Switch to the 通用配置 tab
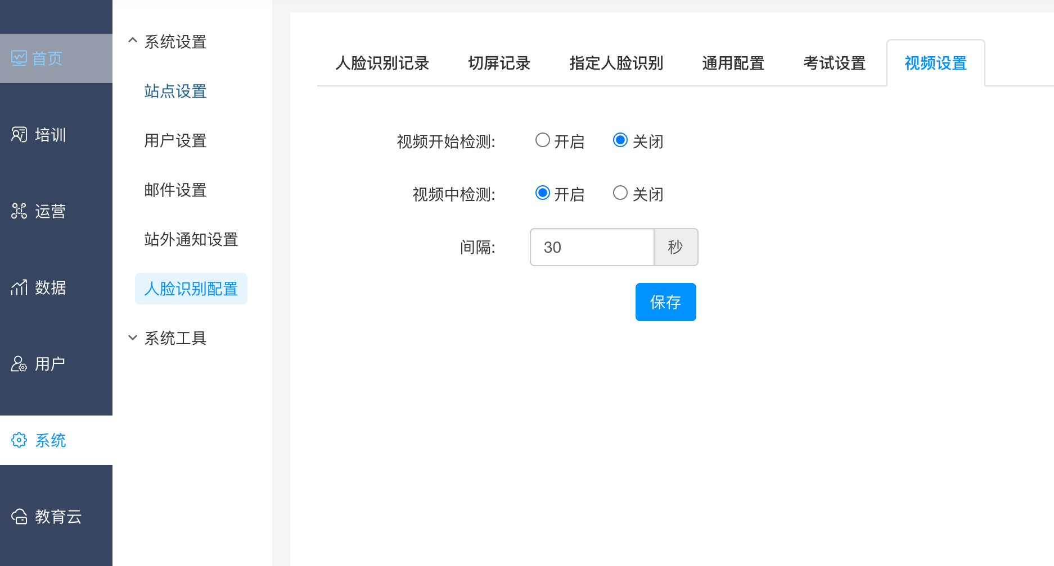 [733, 63]
